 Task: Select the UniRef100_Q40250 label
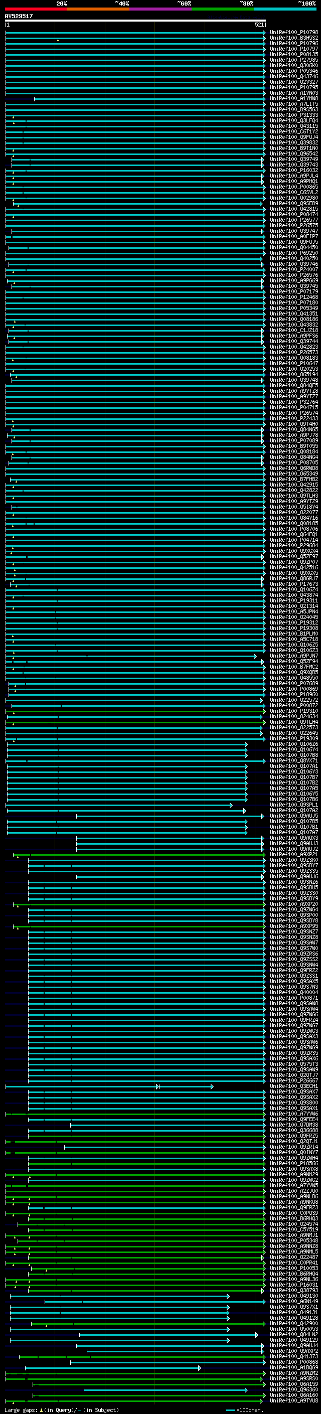click(294, 258)
